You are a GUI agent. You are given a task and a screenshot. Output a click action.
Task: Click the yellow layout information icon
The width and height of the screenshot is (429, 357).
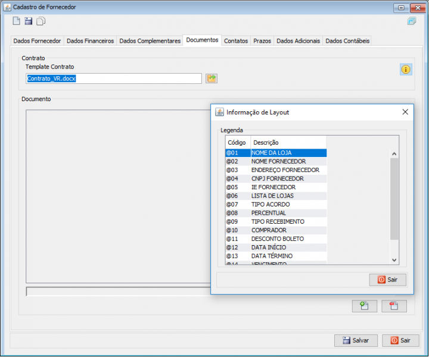(x=406, y=70)
